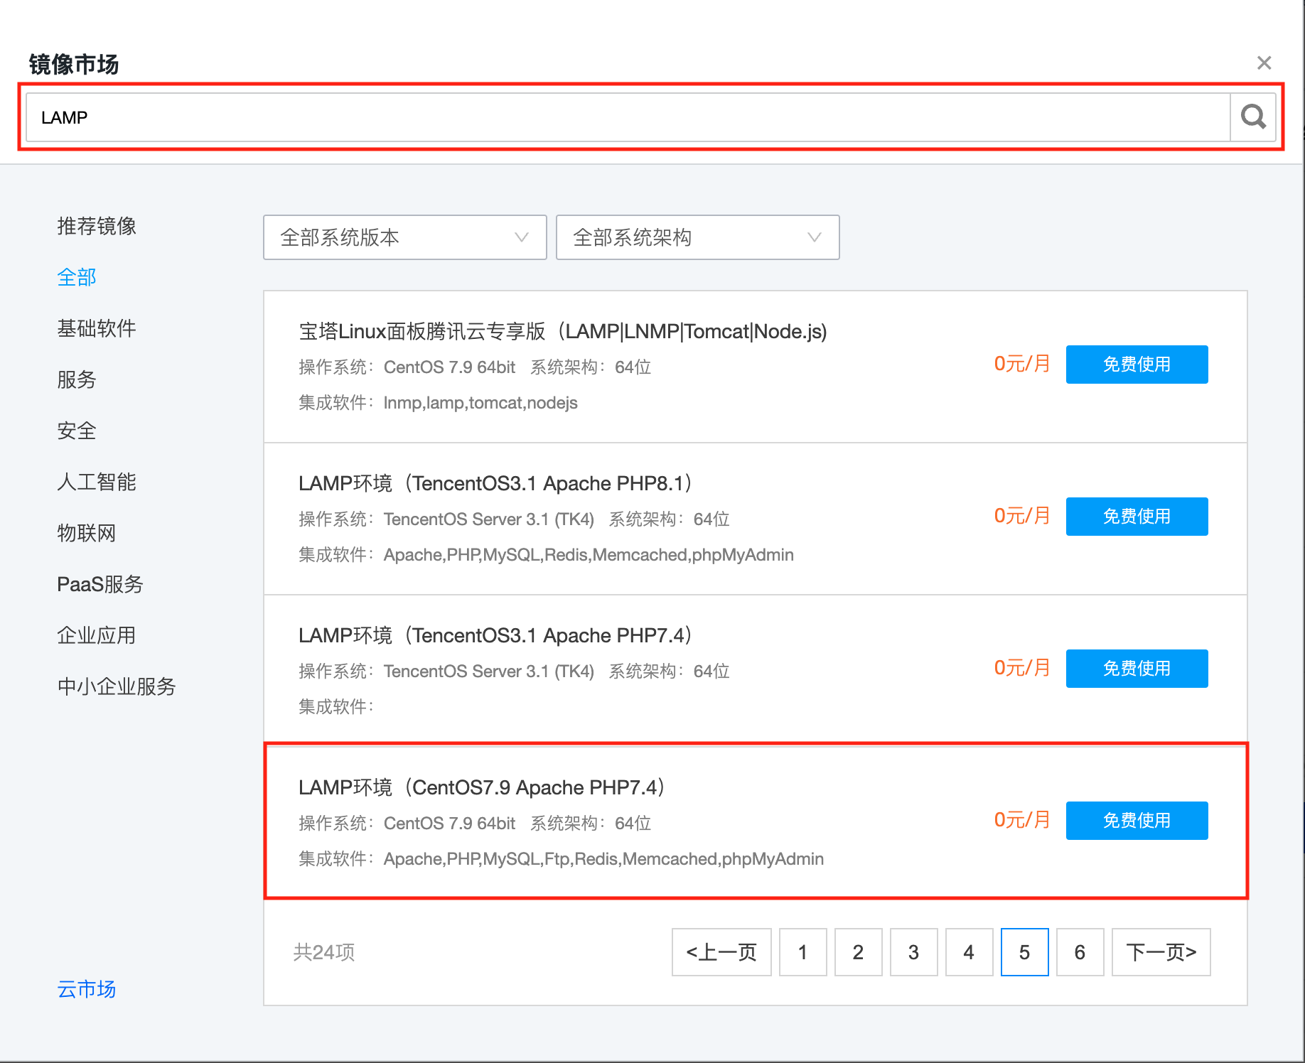Viewport: 1305px width, 1063px height.
Task: Click the 0元/月 price of 宝塔Linux面板
Action: [1022, 364]
